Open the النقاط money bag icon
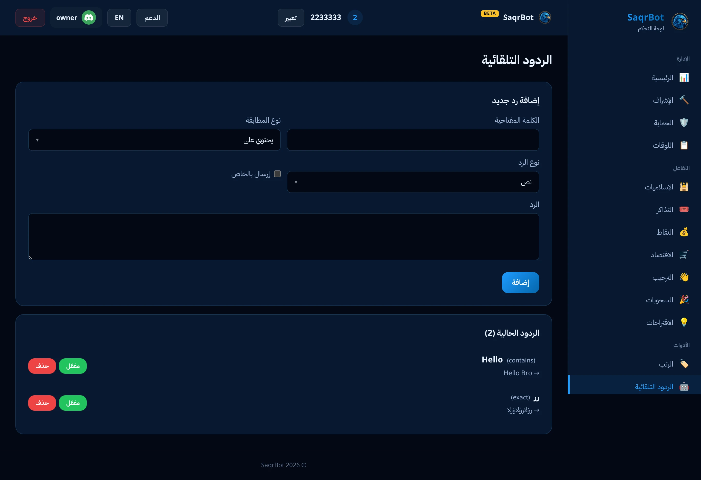 [x=684, y=232]
